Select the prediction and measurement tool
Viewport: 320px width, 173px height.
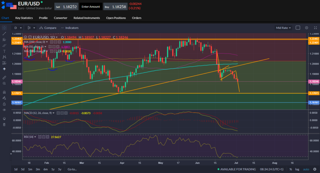click(x=4, y=63)
